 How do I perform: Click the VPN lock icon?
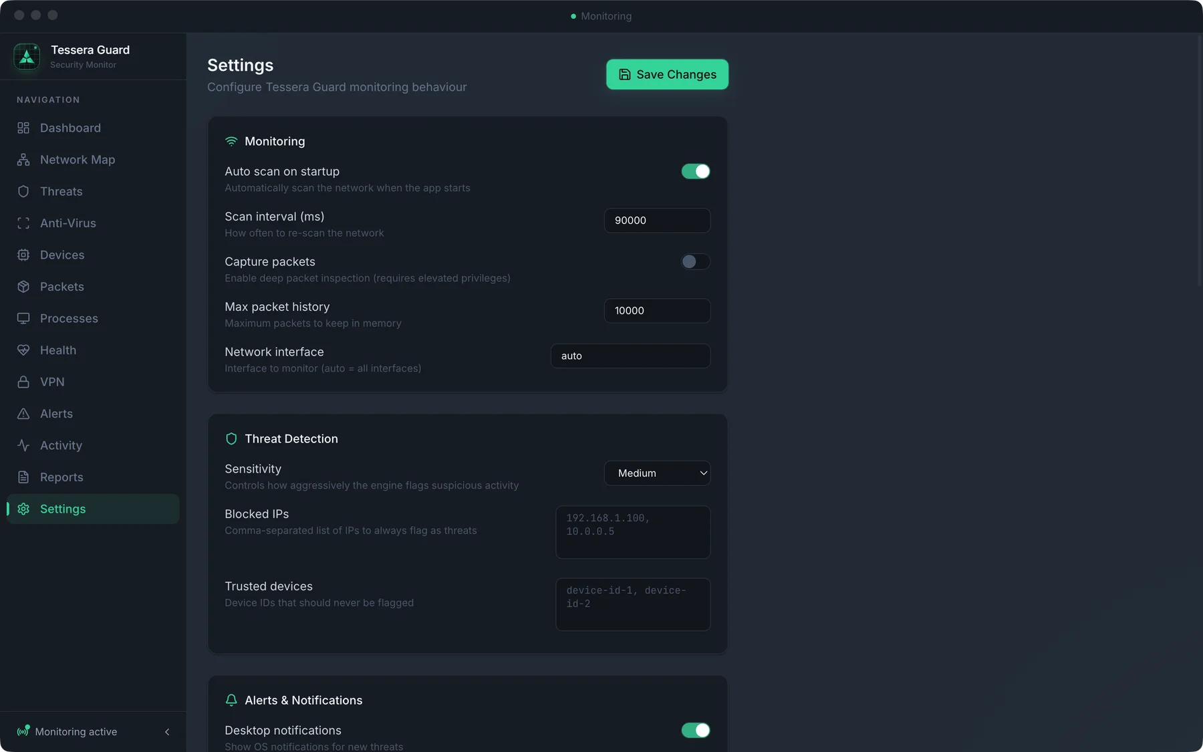click(x=23, y=382)
